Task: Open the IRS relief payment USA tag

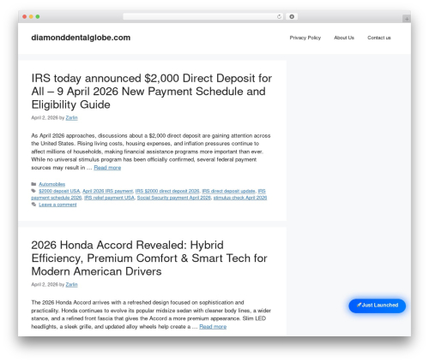Action: pos(109,198)
